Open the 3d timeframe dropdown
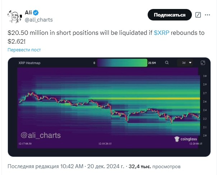The image size is (217, 175). coord(185,63)
